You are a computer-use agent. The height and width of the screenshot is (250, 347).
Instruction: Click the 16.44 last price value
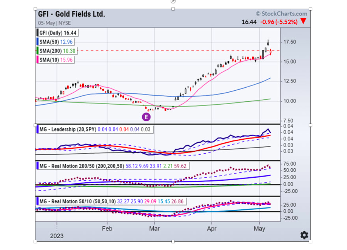pyautogui.click(x=249, y=22)
